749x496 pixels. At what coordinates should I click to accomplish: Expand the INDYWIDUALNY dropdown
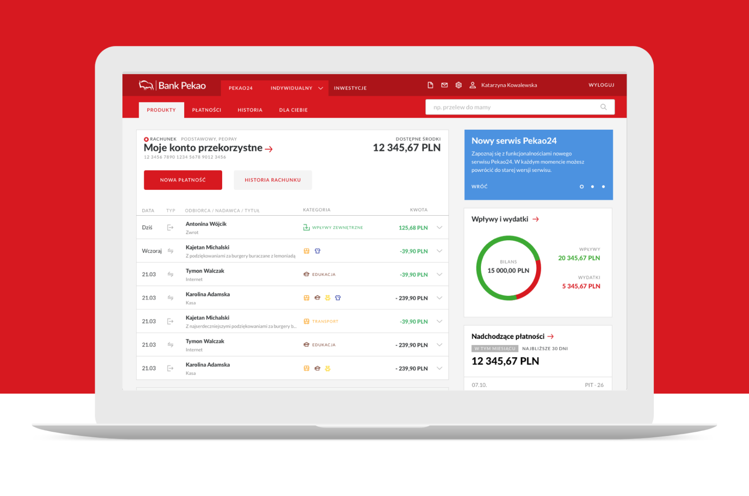[x=295, y=88]
